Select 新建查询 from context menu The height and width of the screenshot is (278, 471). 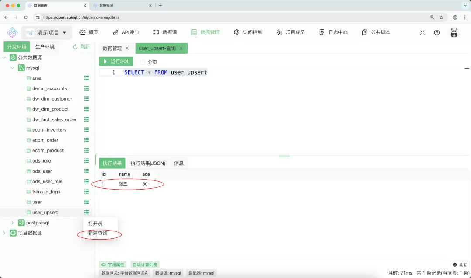coord(98,234)
